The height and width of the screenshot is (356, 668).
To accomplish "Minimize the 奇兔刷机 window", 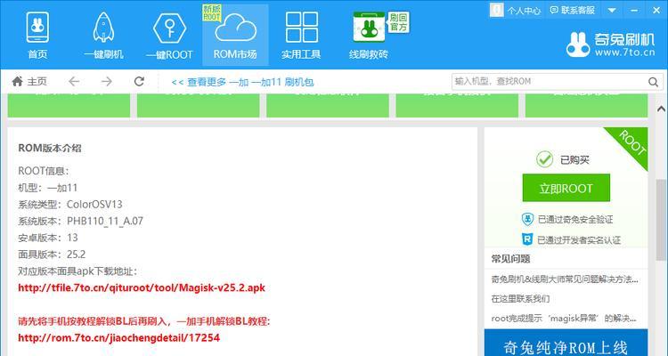I will coord(634,10).
